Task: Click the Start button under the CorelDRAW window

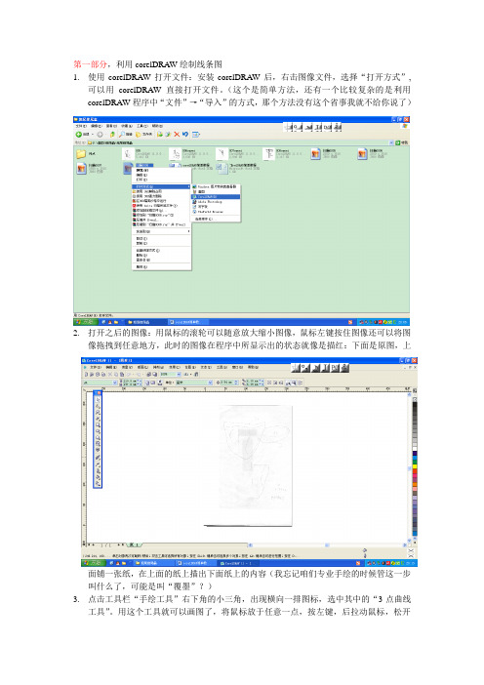Action: click(92, 564)
